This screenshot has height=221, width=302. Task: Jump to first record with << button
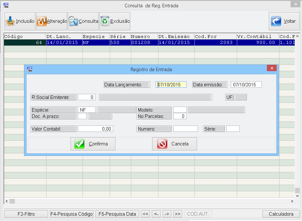pos(145,214)
